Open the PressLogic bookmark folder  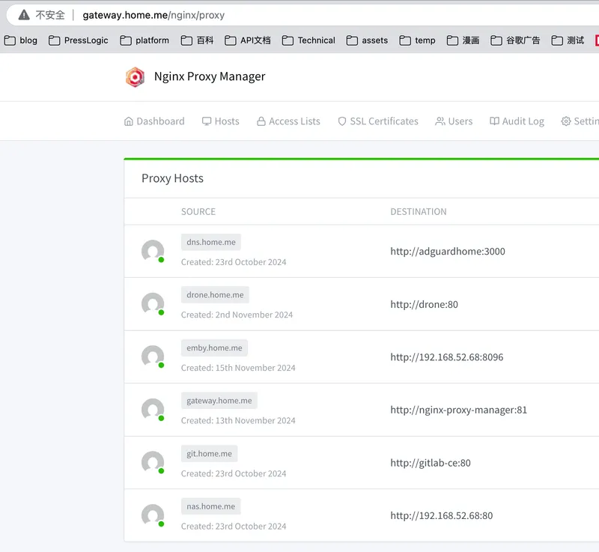(x=79, y=40)
